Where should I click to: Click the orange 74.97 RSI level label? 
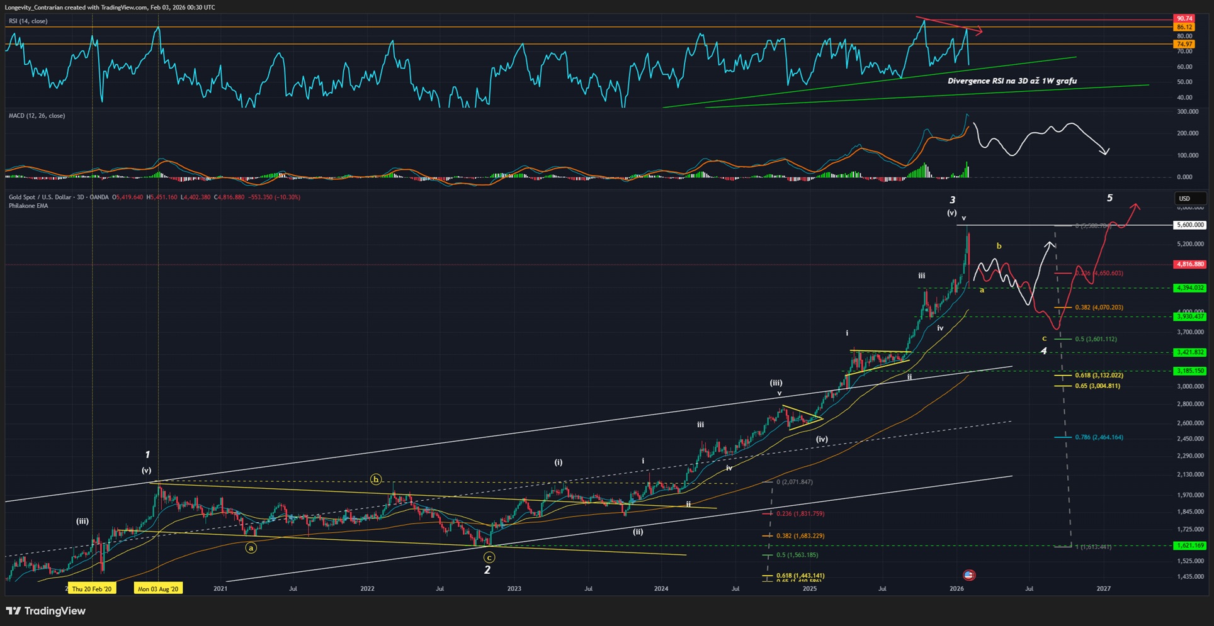(x=1184, y=44)
